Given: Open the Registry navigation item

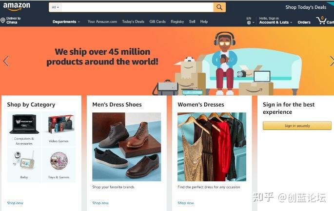Looking at the screenshot, I should coord(177,21).
